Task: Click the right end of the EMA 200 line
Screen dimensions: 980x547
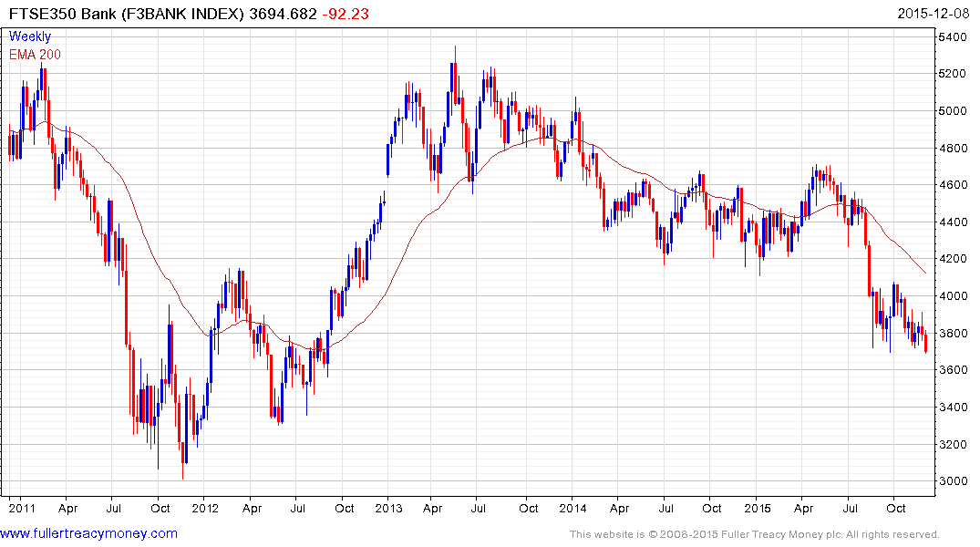Action: [x=925, y=273]
